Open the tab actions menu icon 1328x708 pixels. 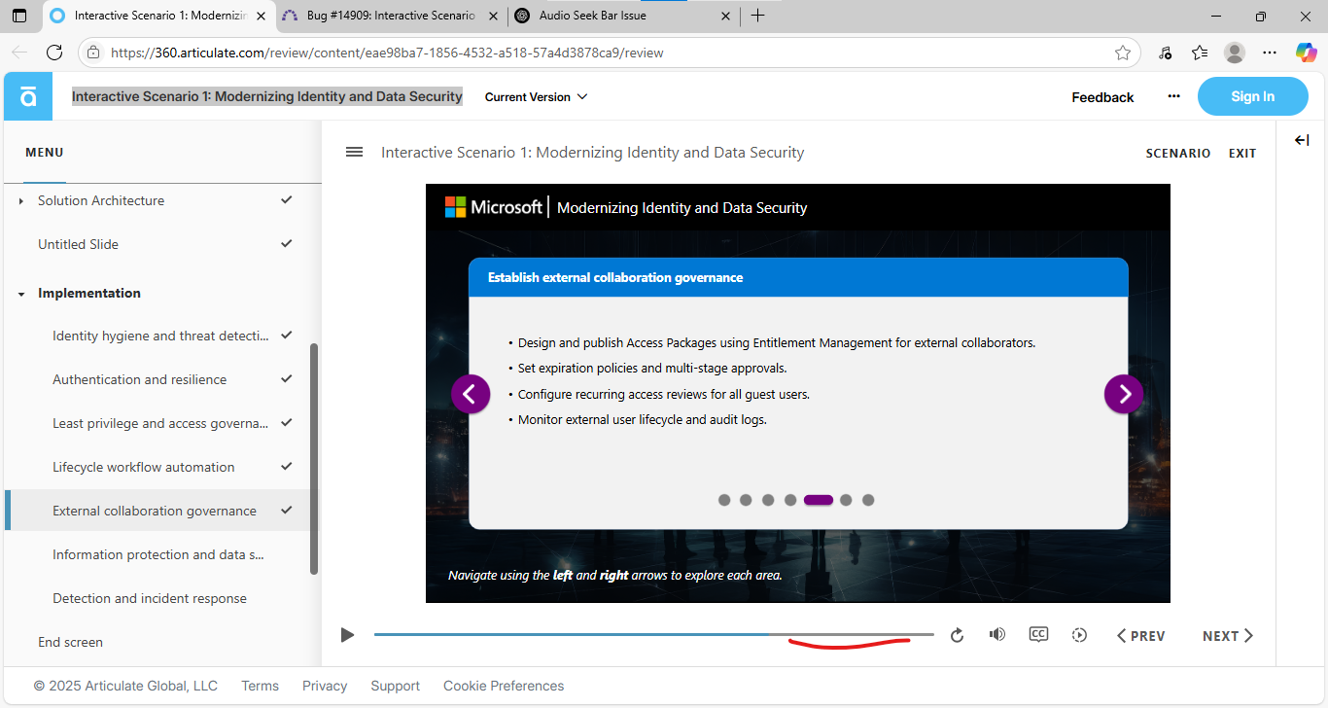(x=19, y=16)
